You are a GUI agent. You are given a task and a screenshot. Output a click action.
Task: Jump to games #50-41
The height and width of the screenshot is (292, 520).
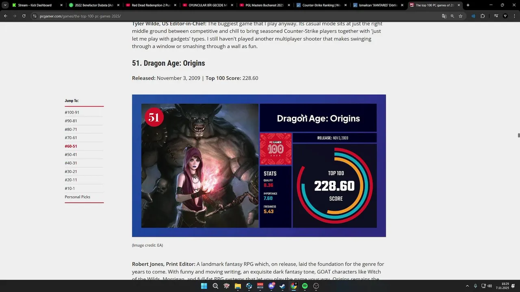(71, 155)
